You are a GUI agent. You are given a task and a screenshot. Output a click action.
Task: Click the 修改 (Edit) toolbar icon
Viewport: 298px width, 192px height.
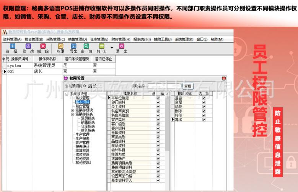click(28, 46)
